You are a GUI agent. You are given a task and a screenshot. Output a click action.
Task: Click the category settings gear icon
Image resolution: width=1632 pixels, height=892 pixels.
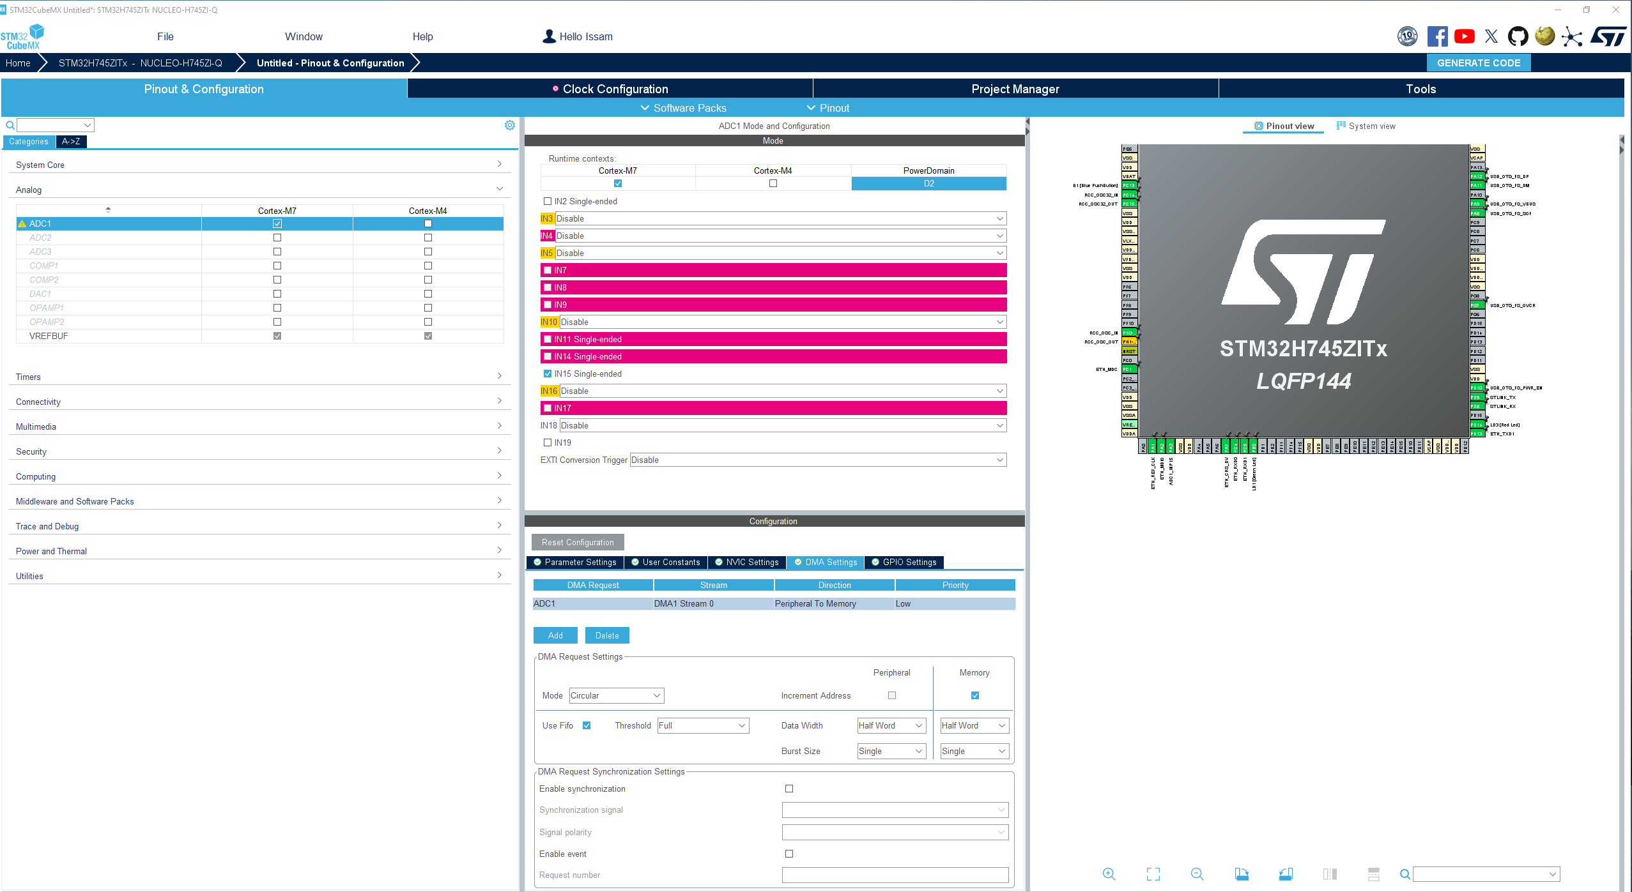pos(509,125)
